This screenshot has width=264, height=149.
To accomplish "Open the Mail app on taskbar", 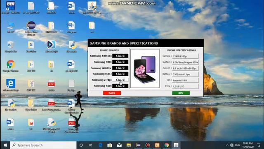I will tap(119, 145).
